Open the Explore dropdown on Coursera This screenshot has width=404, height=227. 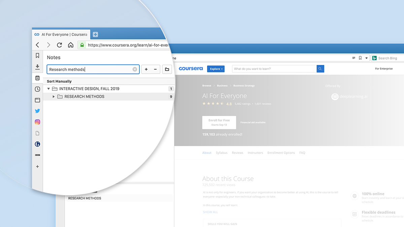(215, 69)
